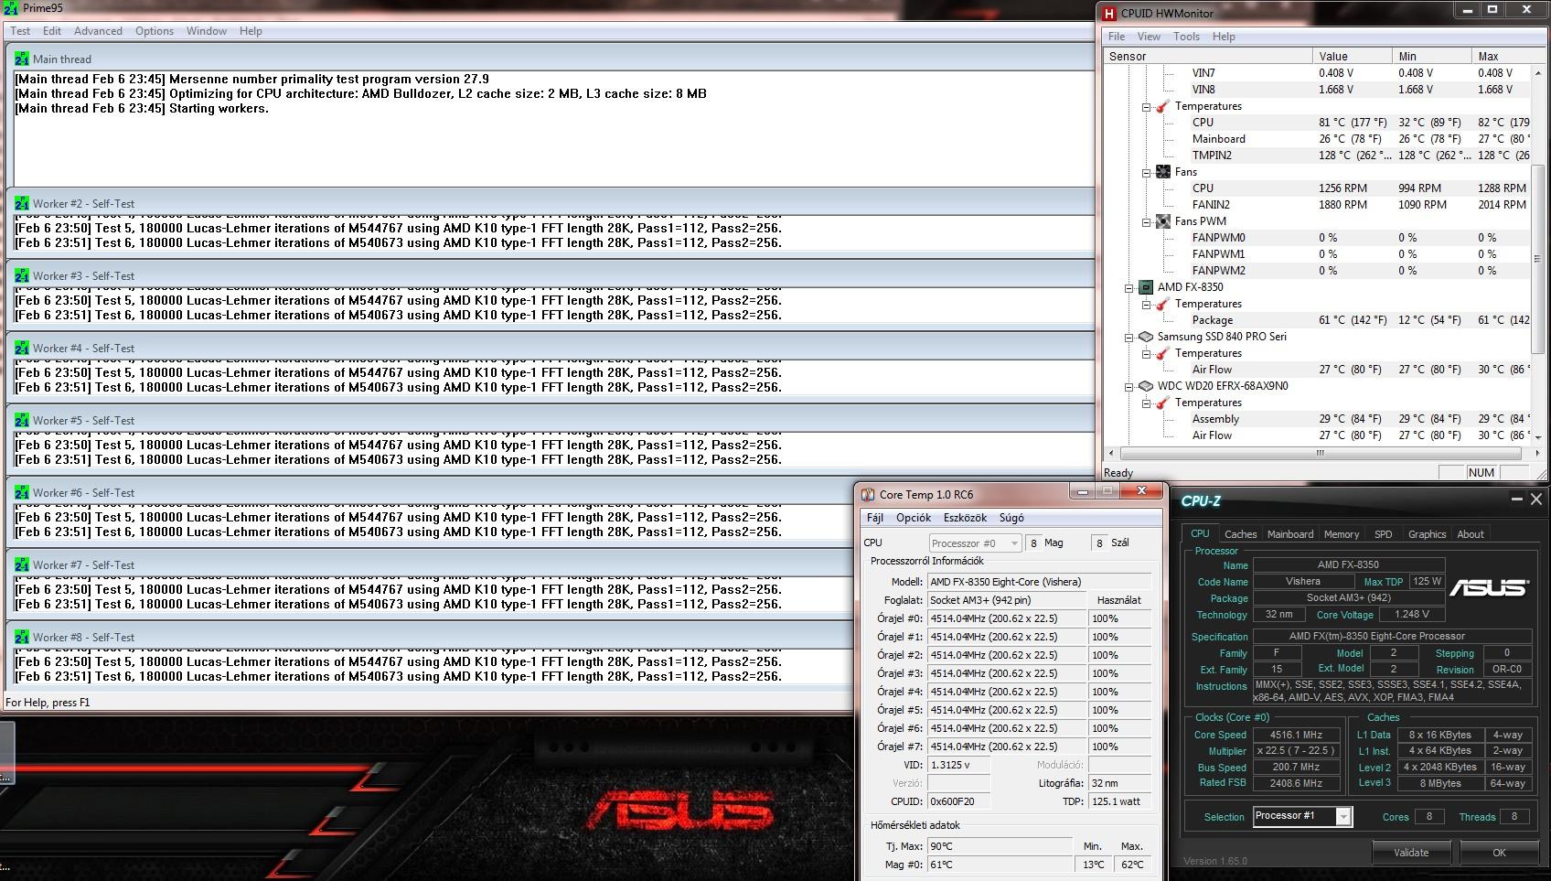The width and height of the screenshot is (1551, 881).
Task: Click the thermometer icon under AMD FX-8350
Action: pos(1163,304)
